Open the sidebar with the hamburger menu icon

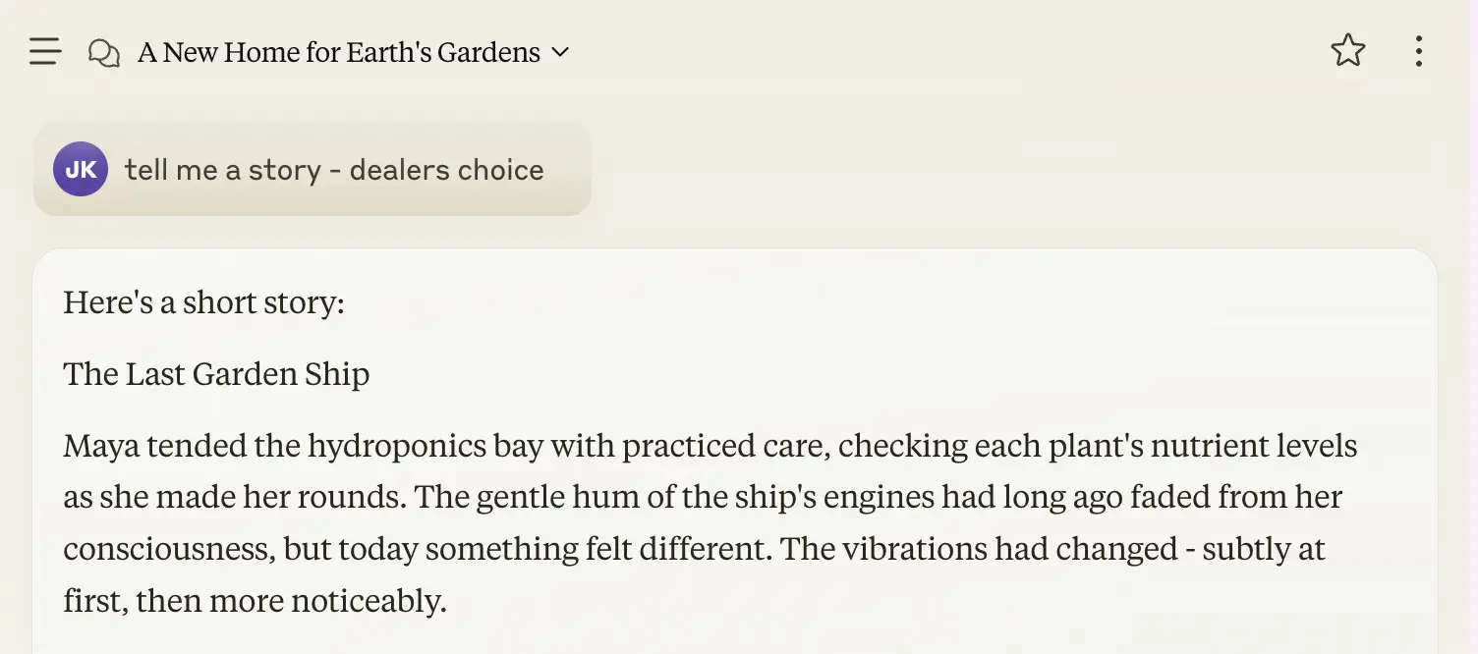45,51
